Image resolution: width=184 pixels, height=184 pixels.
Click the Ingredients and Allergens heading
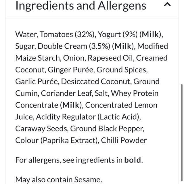[80, 5]
